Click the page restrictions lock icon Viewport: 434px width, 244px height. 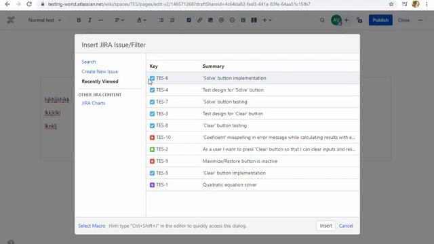click(359, 20)
